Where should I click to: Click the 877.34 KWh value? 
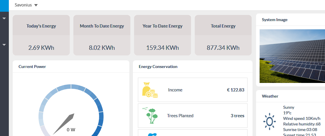223,48
